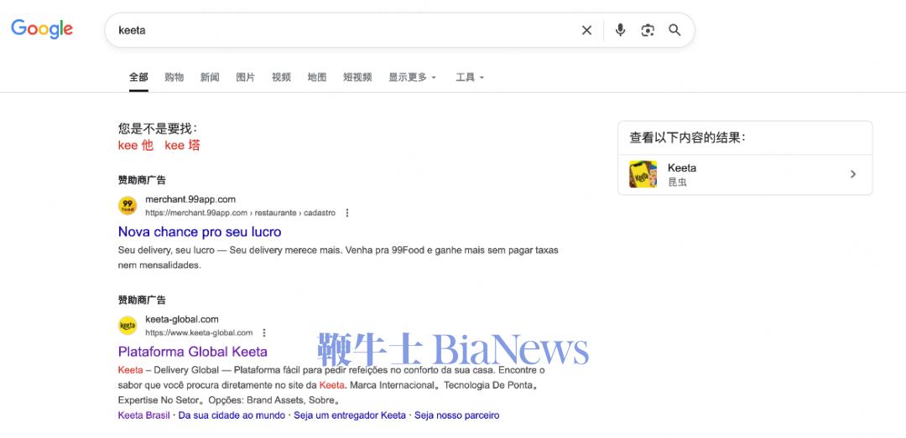Click the magnifying glass search icon

click(x=674, y=30)
